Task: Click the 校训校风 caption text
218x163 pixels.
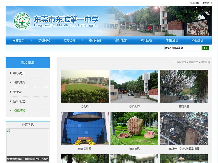Action: pyautogui.click(x=134, y=149)
